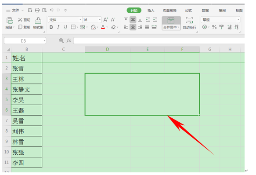The image size is (256, 175).
Task: Switch to the 页面布局 (Page Layout) tab
Action: tap(169, 11)
